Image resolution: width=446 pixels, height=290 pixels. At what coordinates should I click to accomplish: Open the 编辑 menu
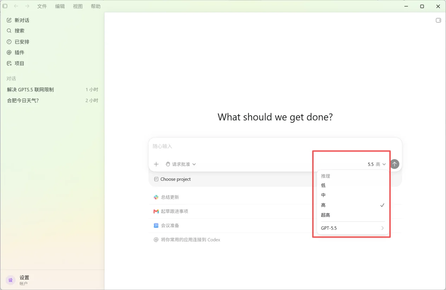pyautogui.click(x=60, y=6)
